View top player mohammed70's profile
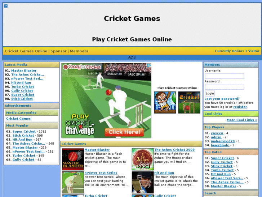The height and width of the screenshot is (197, 262). point(223,141)
